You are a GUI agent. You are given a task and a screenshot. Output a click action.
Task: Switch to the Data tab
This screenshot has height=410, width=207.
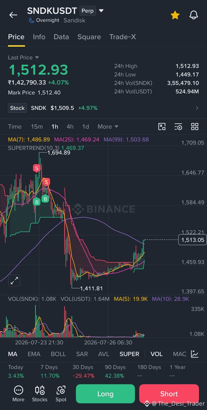pyautogui.click(x=61, y=37)
